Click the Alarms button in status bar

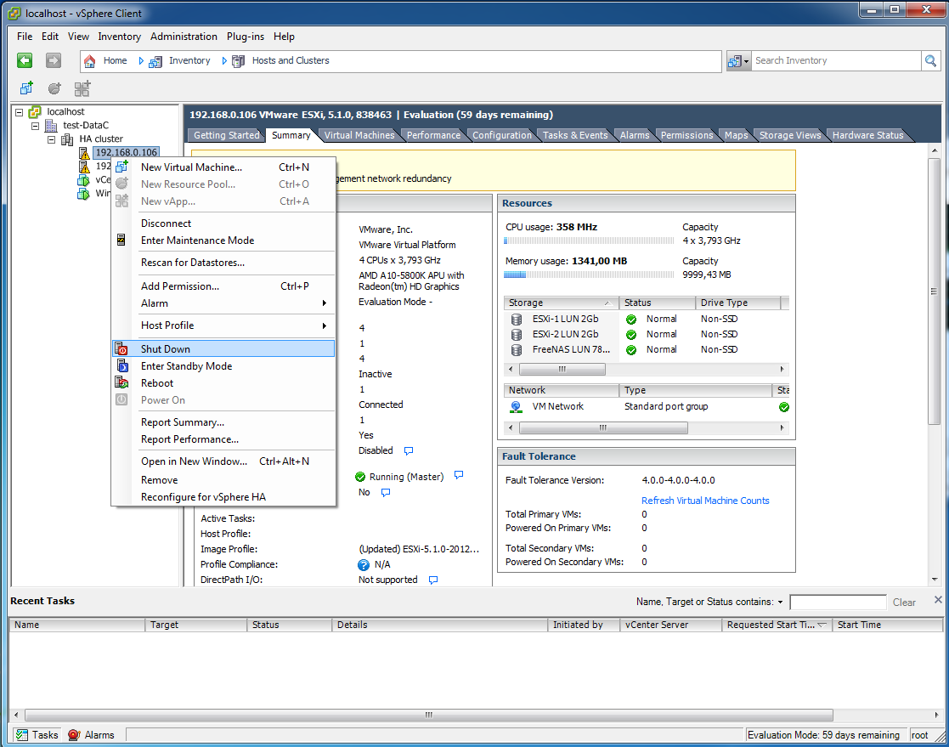coord(92,735)
